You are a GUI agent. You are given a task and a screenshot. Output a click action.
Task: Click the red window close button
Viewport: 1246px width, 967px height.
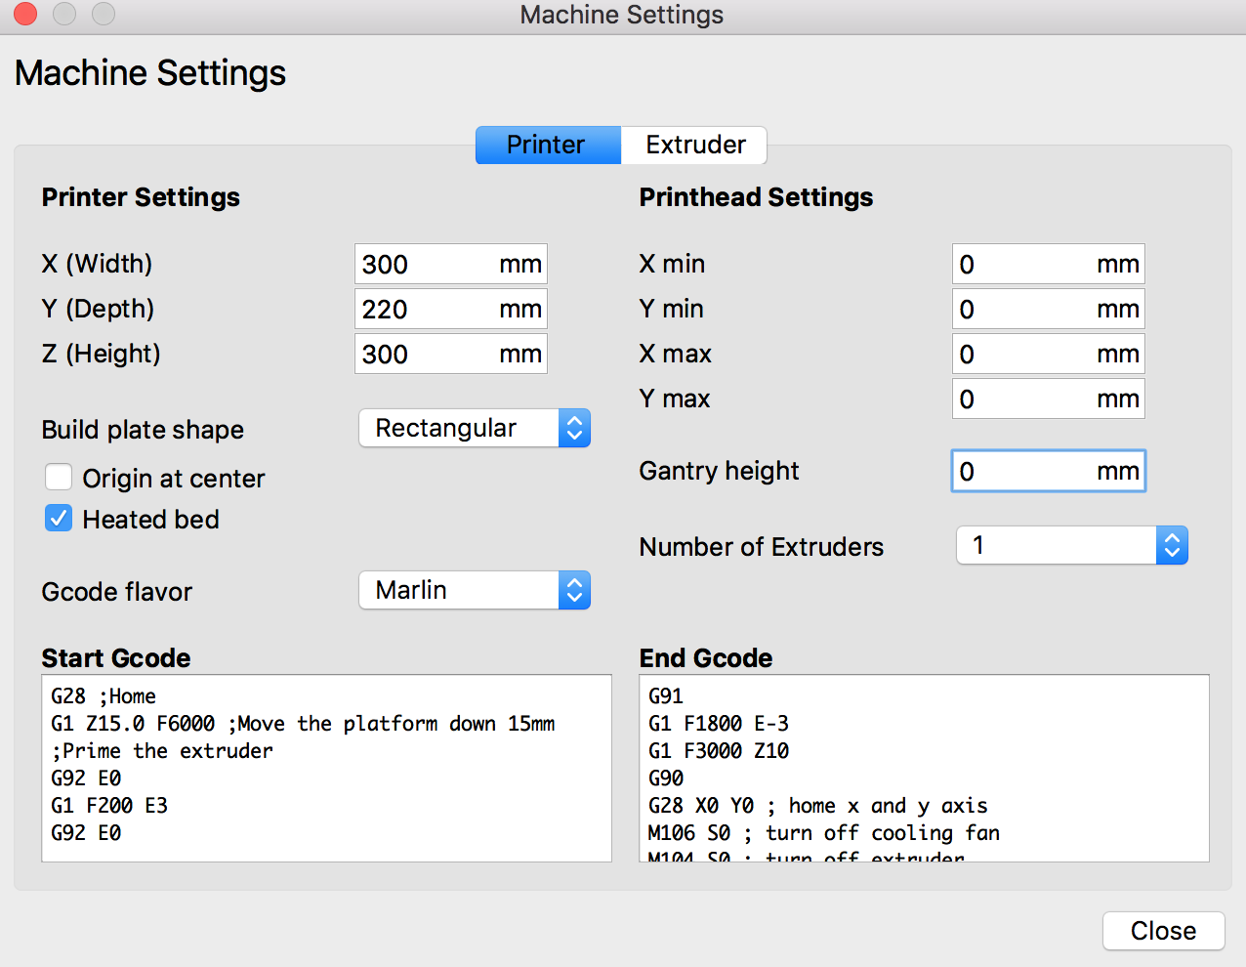pos(25,14)
